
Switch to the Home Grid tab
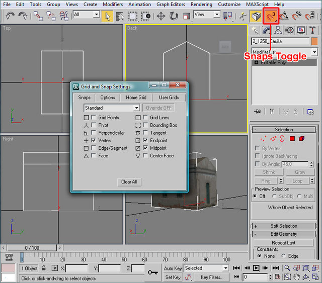tap(136, 98)
